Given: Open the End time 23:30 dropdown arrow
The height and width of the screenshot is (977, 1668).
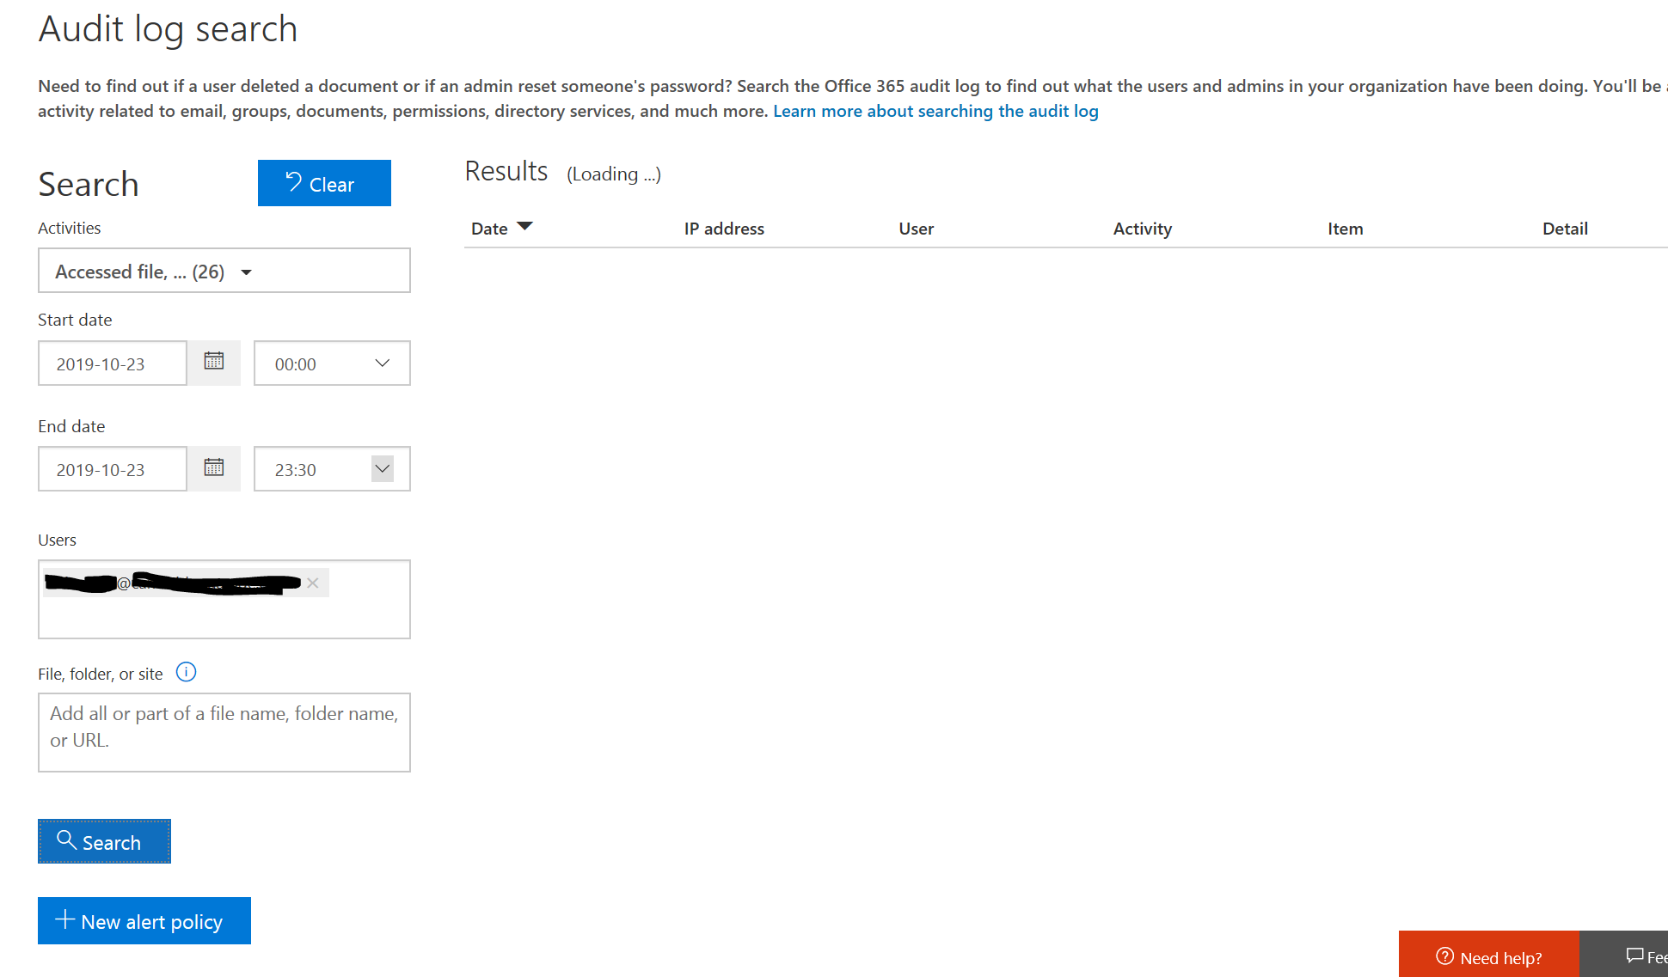Looking at the screenshot, I should coord(383,468).
